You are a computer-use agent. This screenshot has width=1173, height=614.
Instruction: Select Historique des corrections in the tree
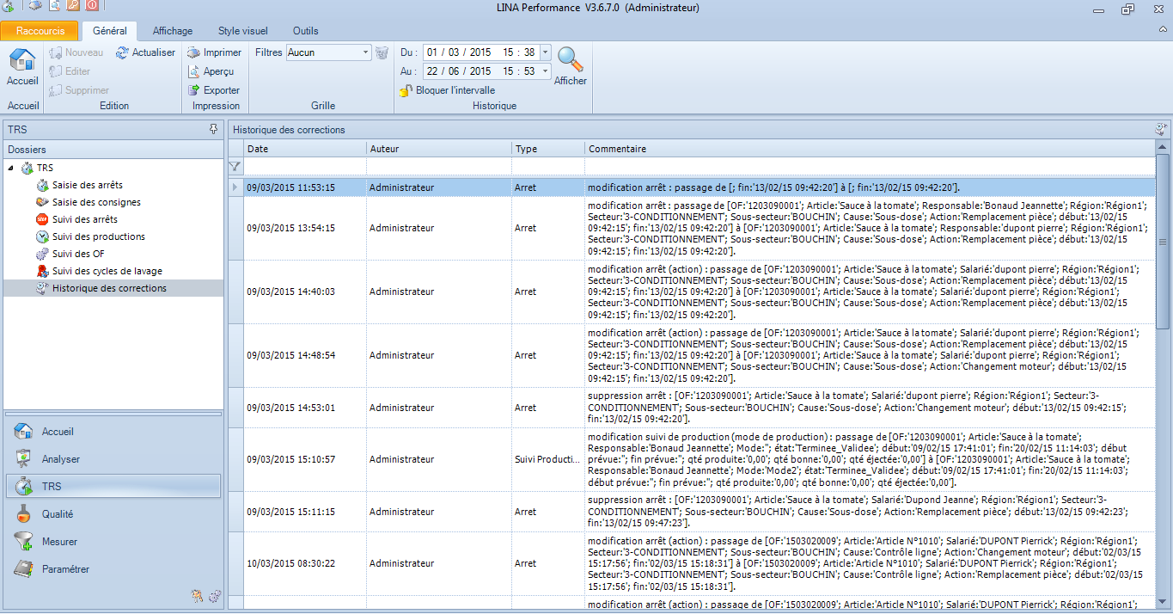coord(109,288)
